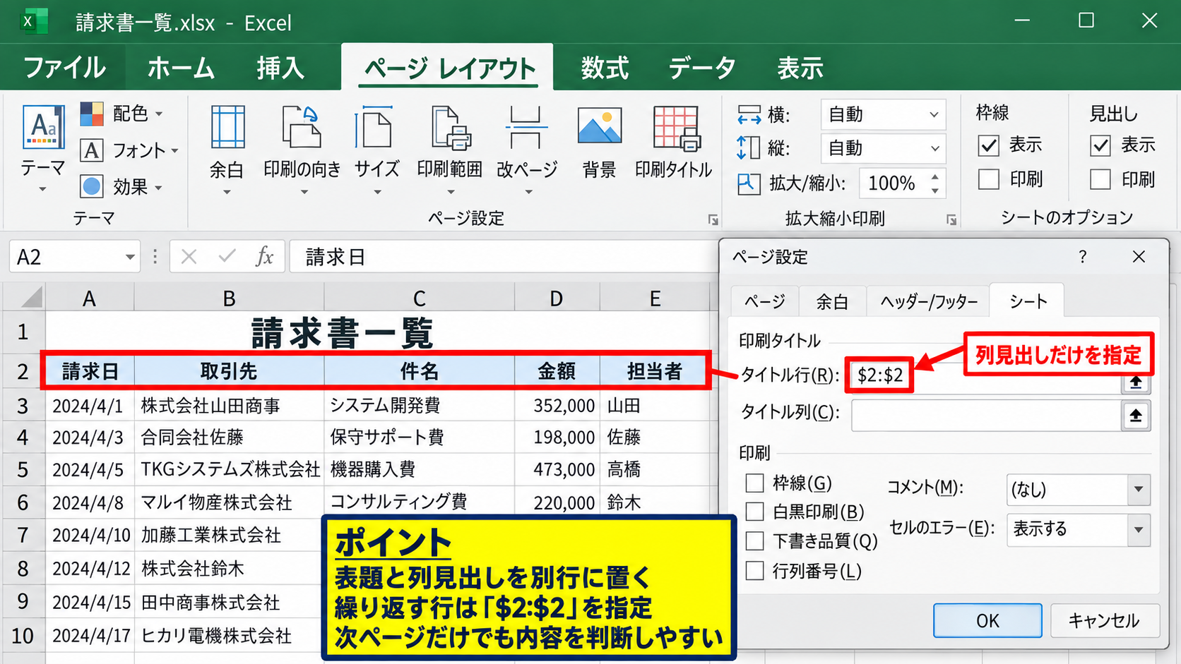
Task: Click OK in ページ設定 dialog
Action: [987, 621]
